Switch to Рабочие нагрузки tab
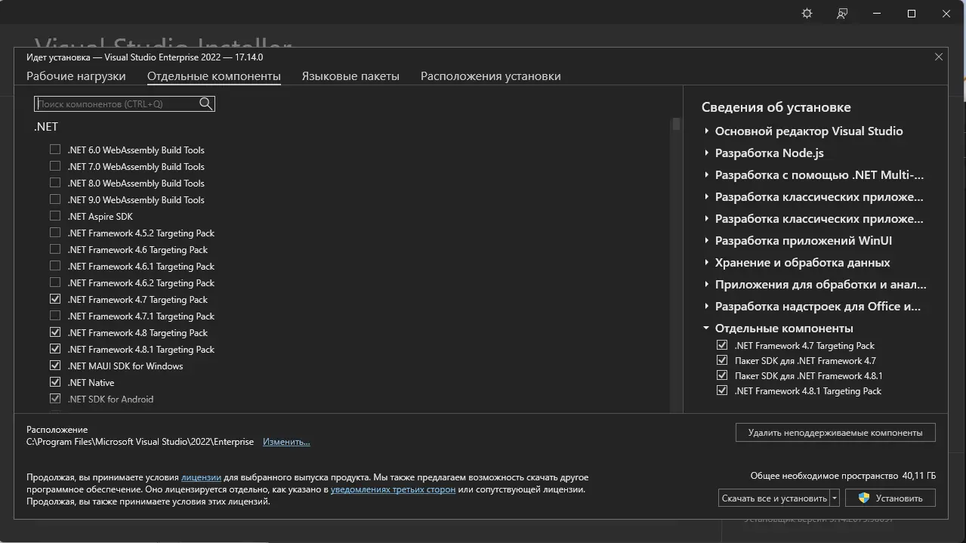The width and height of the screenshot is (966, 543). click(76, 76)
